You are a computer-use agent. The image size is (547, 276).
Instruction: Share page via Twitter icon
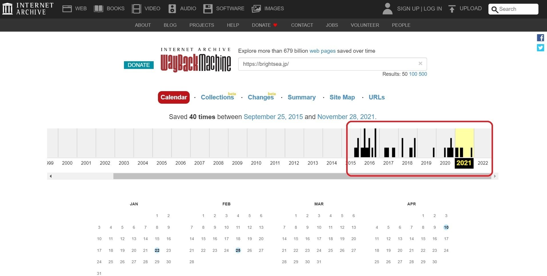(x=540, y=48)
